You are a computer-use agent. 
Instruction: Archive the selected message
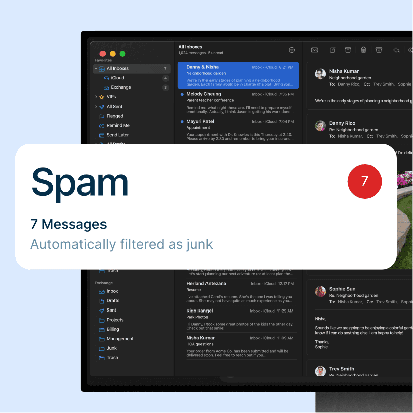348,50
